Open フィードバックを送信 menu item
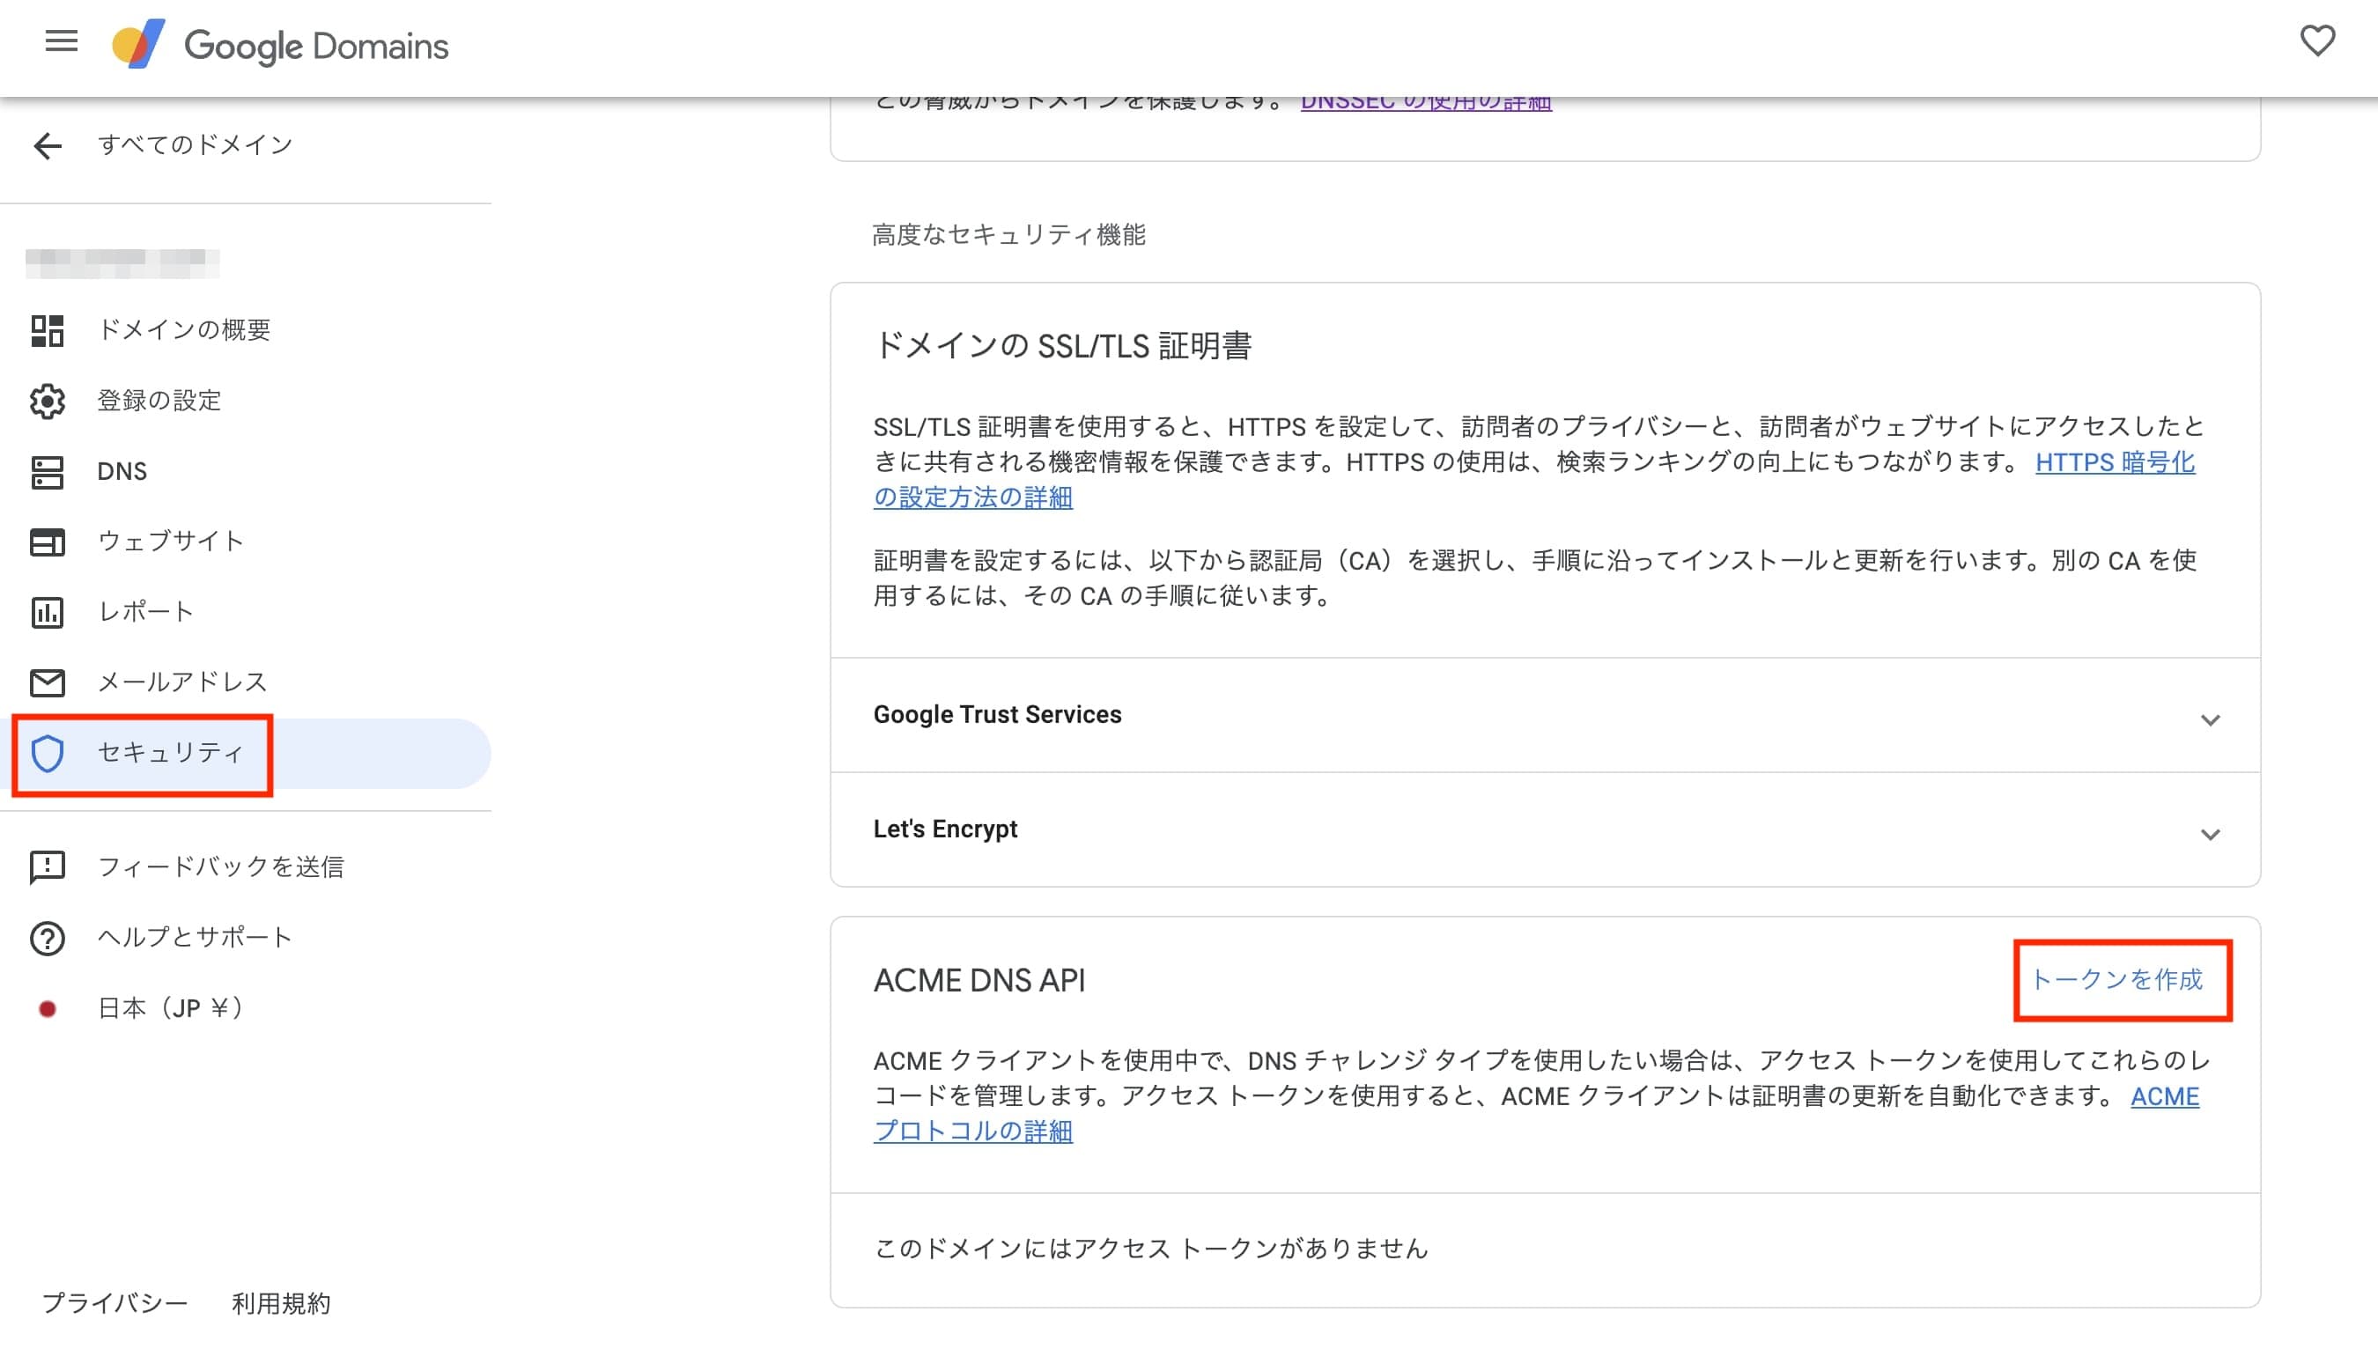Viewport: 2378px width, 1349px height. [x=219, y=867]
